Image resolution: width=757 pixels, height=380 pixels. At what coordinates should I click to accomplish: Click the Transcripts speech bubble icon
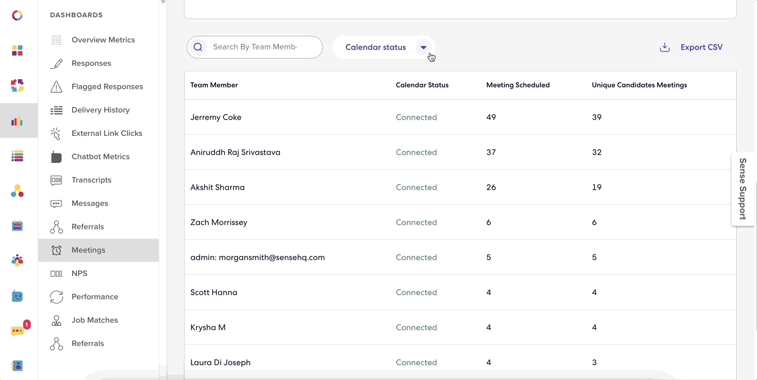(x=56, y=180)
